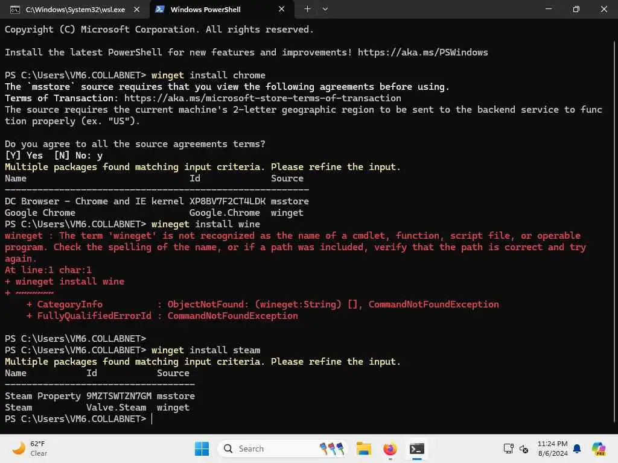Close the wsl.exe tab
Screen dimensions: 618x463
point(137,10)
